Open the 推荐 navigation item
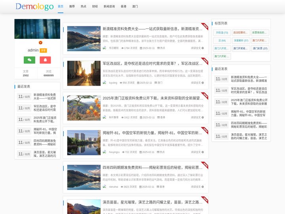This screenshot has height=214, width=285. [72, 6]
